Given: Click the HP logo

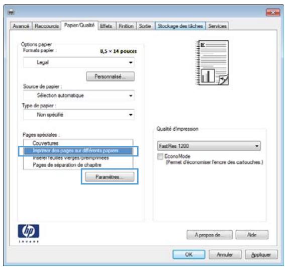Looking at the screenshot, I should point(29,233).
